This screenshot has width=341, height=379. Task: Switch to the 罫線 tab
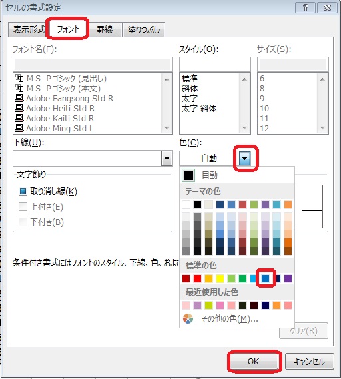tap(105, 30)
